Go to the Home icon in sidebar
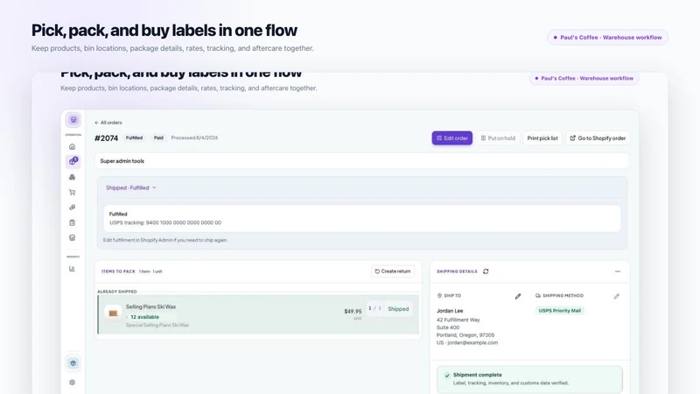Viewport: 700px width, 394px height. click(x=72, y=146)
